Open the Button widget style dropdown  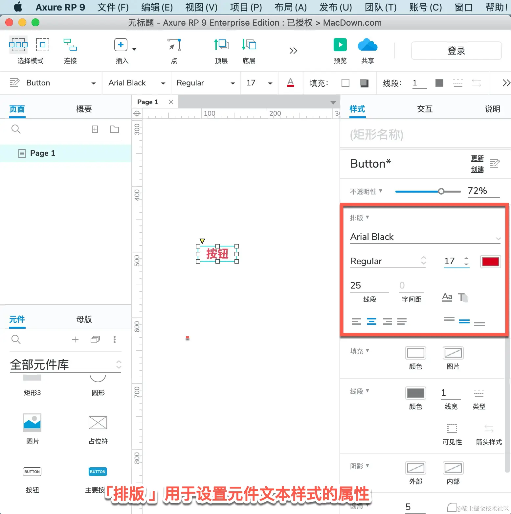94,83
